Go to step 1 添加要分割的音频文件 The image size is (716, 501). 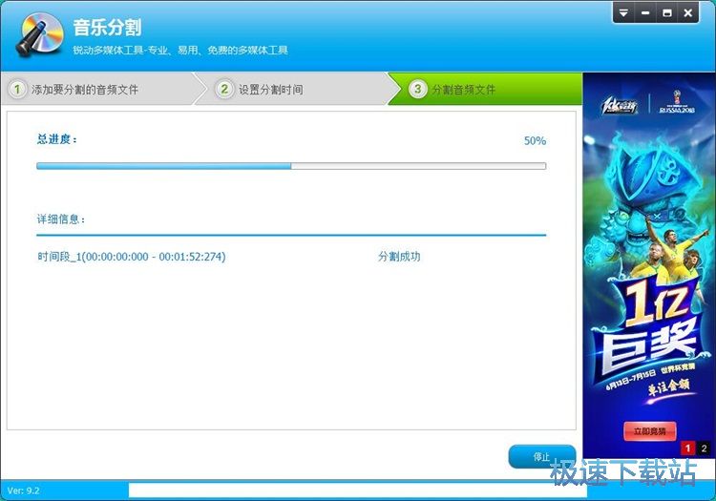click(x=100, y=89)
